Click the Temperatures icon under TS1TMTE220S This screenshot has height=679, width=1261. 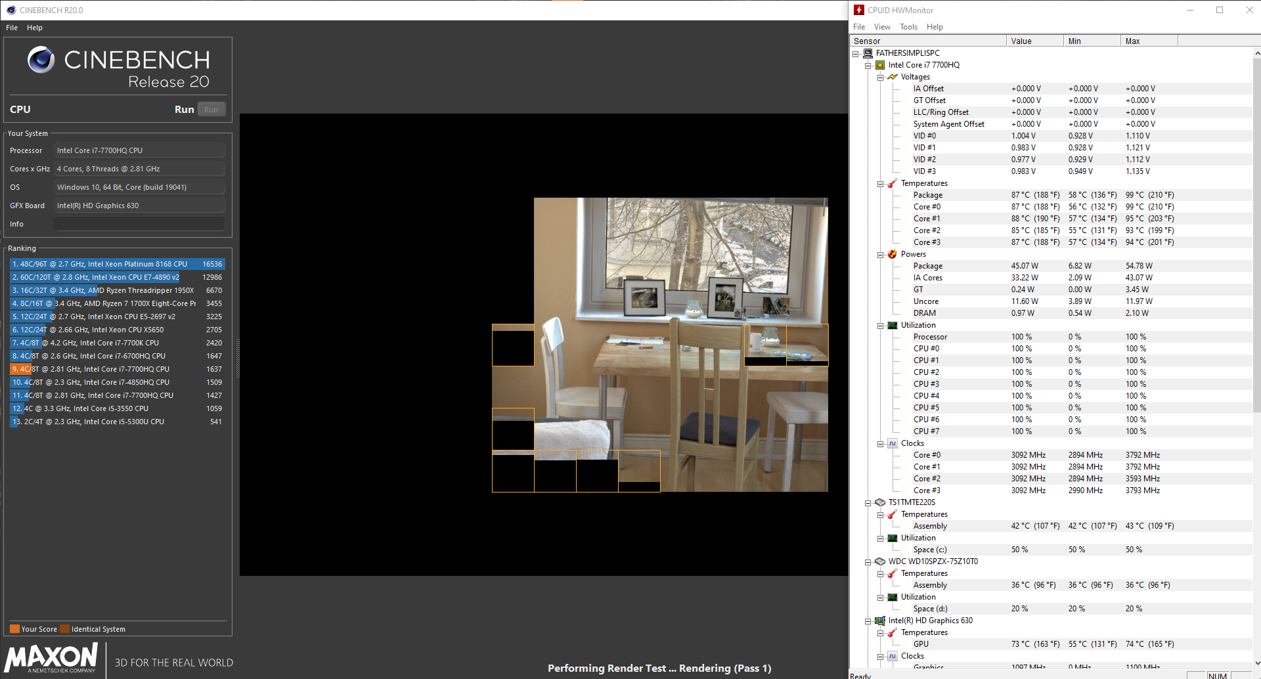point(893,514)
